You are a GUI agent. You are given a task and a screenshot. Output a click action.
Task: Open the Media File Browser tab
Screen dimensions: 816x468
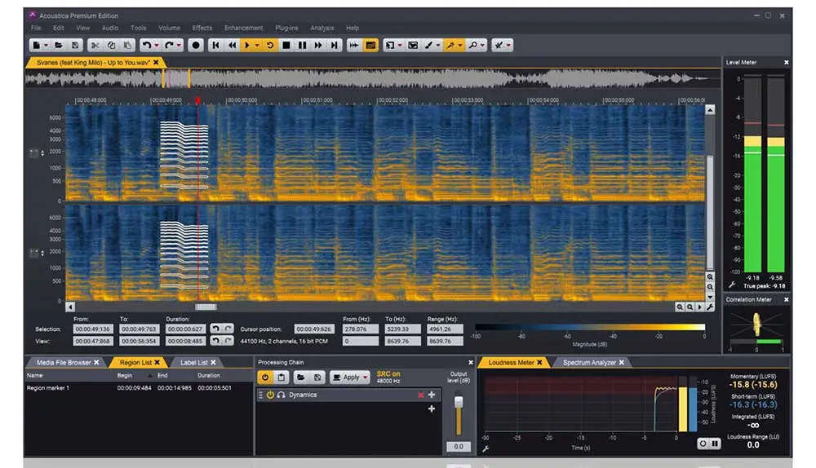coord(63,362)
